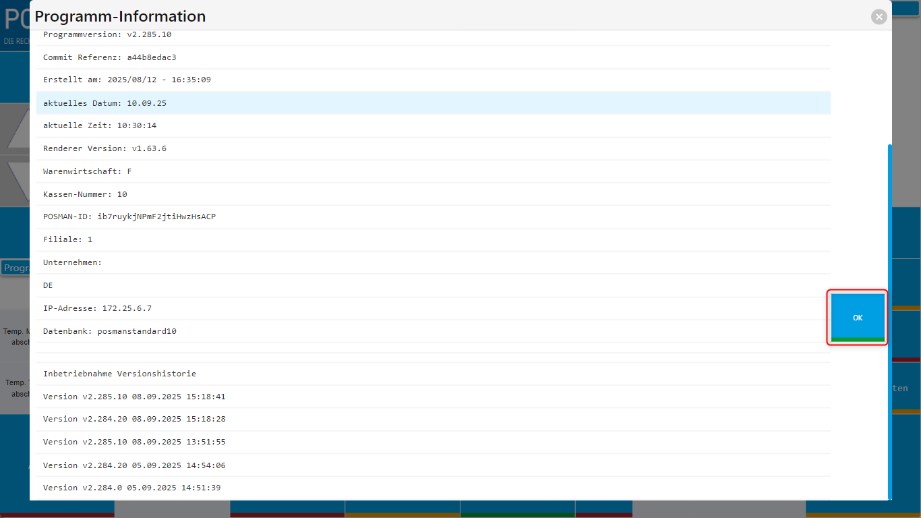
Task: Click the OK button
Action: (x=857, y=318)
